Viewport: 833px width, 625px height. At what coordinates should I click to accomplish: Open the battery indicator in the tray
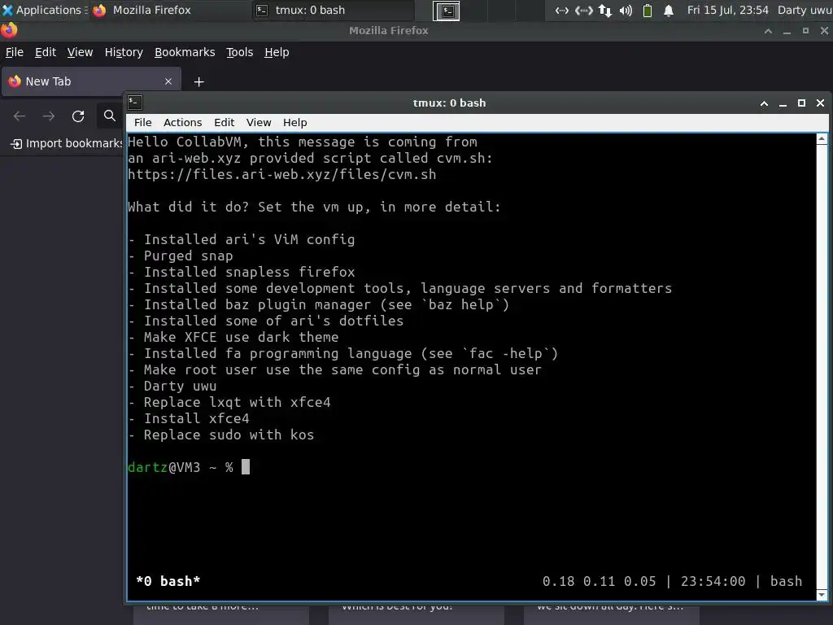coord(647,10)
